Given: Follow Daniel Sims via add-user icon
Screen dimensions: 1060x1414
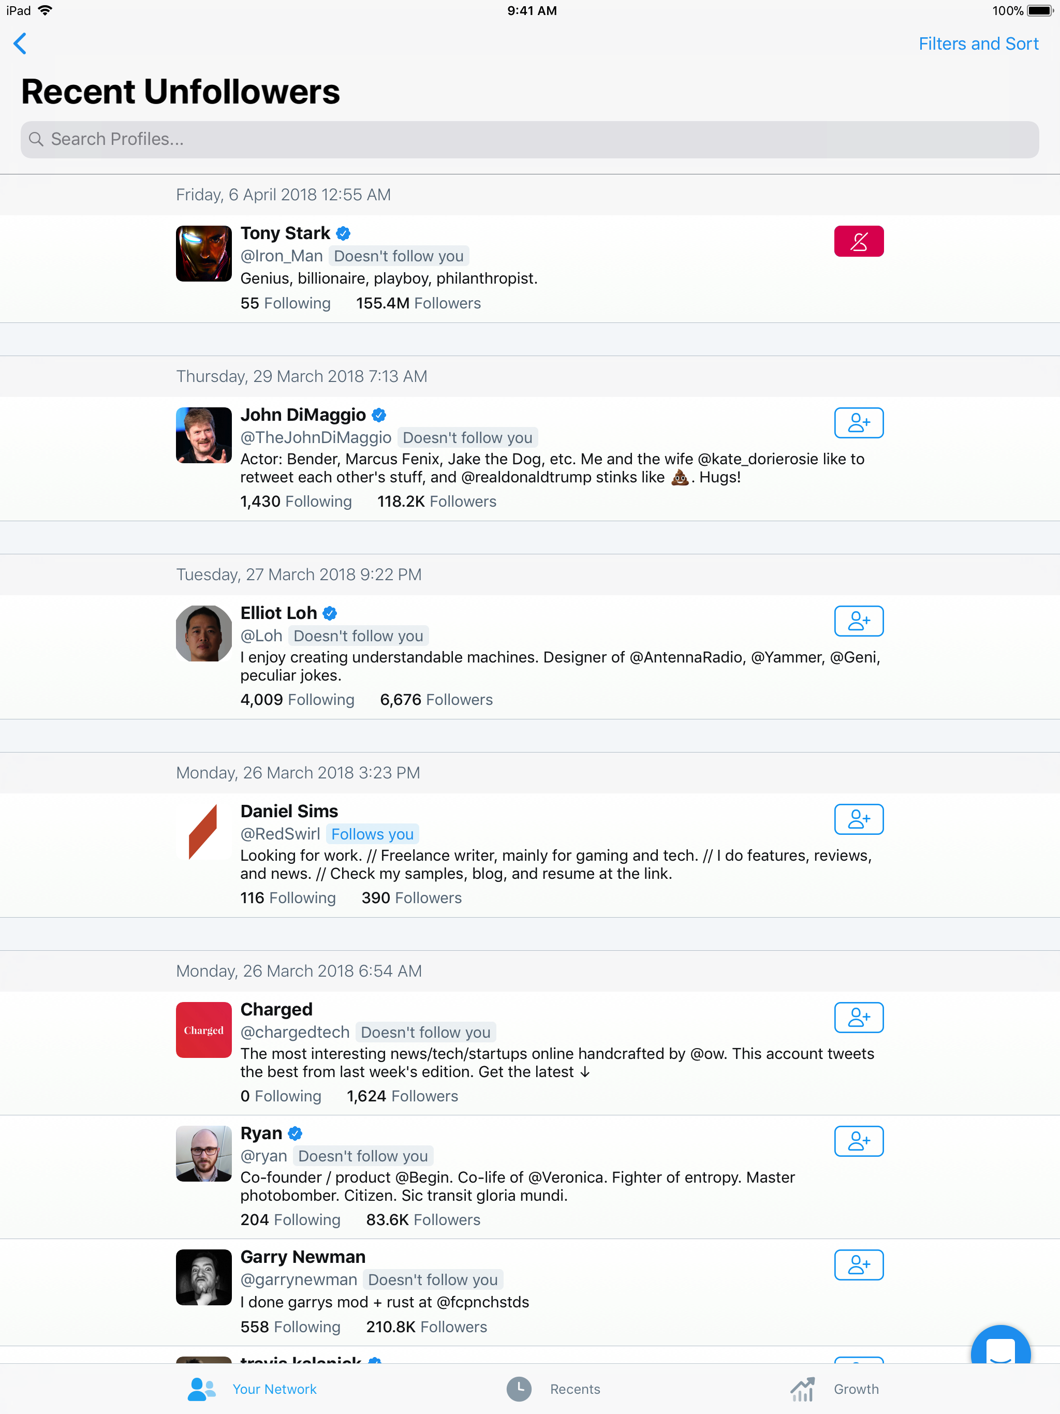Looking at the screenshot, I should click(x=858, y=819).
